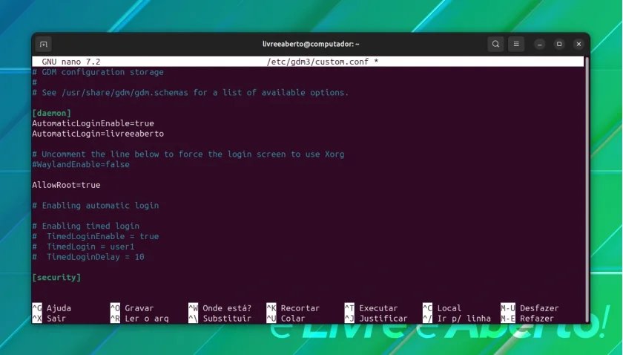Click the '/usr/share/gdm/gdm.schemas' comment line

coord(191,93)
